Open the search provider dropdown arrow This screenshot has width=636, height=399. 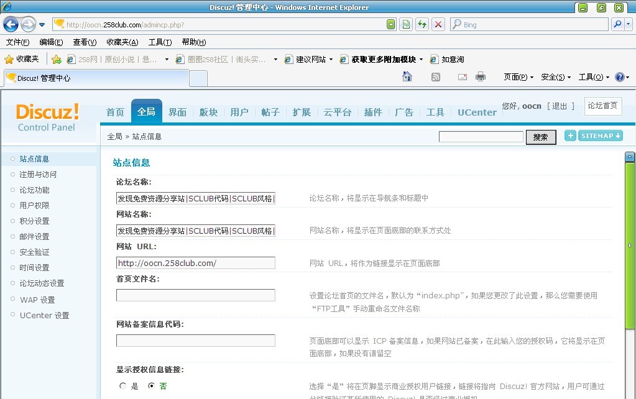coord(629,24)
